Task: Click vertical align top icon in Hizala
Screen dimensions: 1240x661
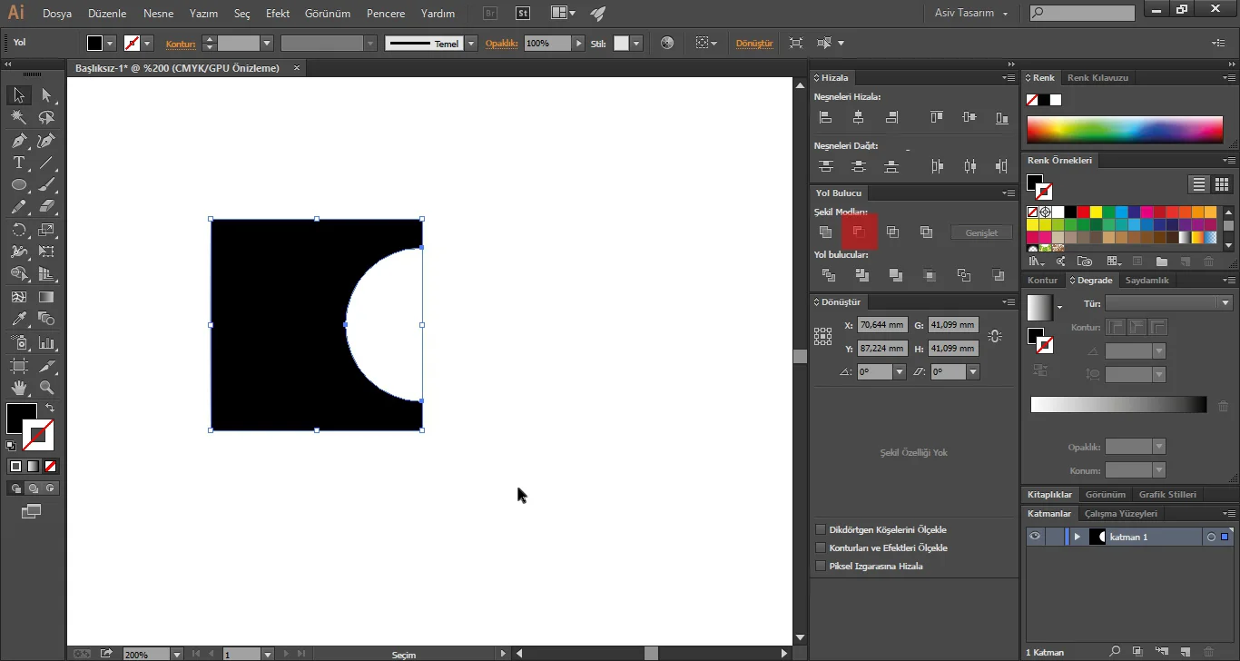Action: tap(937, 117)
